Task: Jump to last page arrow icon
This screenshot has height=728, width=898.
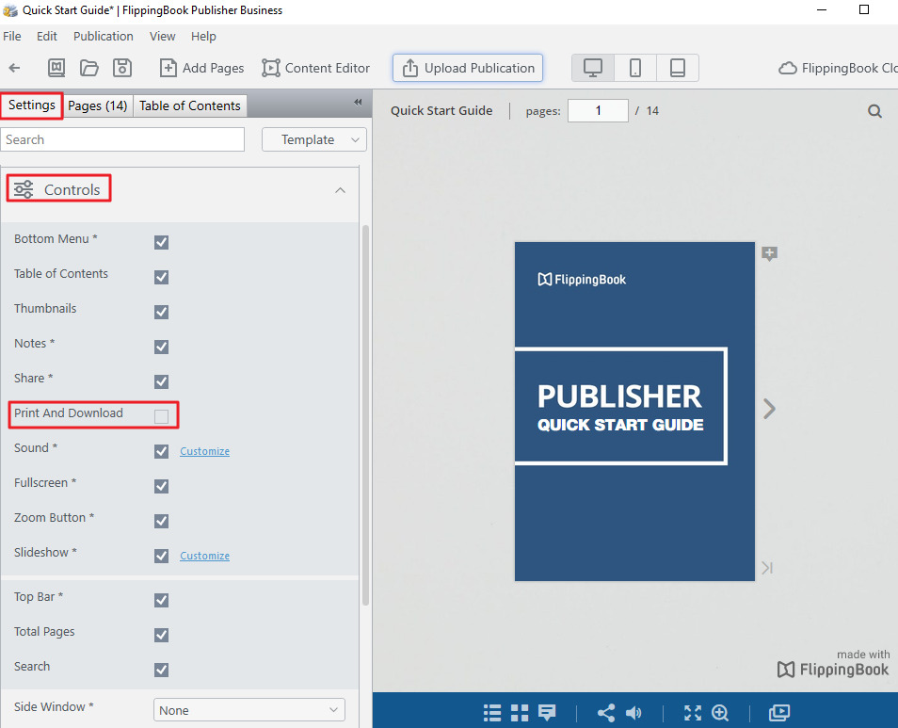Action: (x=767, y=568)
